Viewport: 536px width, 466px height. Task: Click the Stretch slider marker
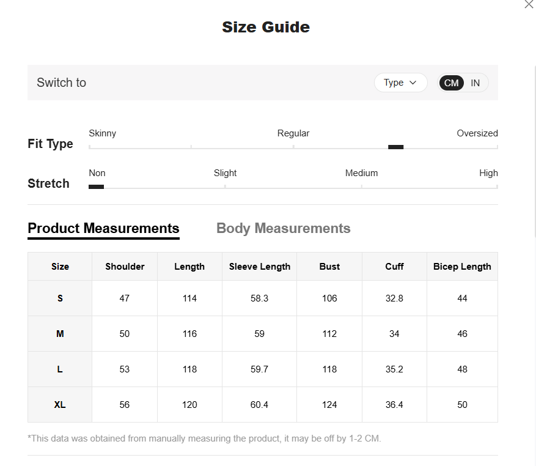[x=96, y=187]
